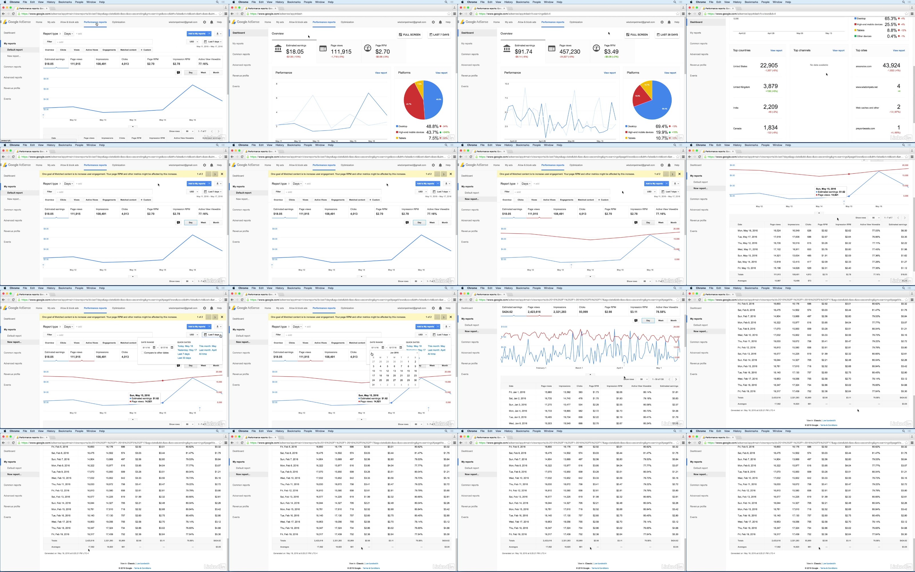
Task: Open the calendar icon of the 5/11/16 field above Compare checkbox
Action: [154, 347]
